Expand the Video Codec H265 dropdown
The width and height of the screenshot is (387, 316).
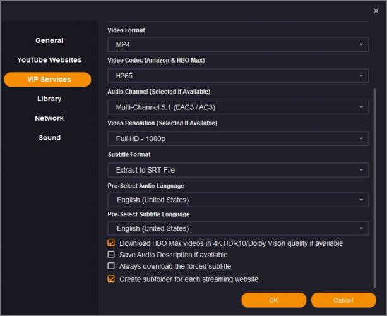(238, 76)
